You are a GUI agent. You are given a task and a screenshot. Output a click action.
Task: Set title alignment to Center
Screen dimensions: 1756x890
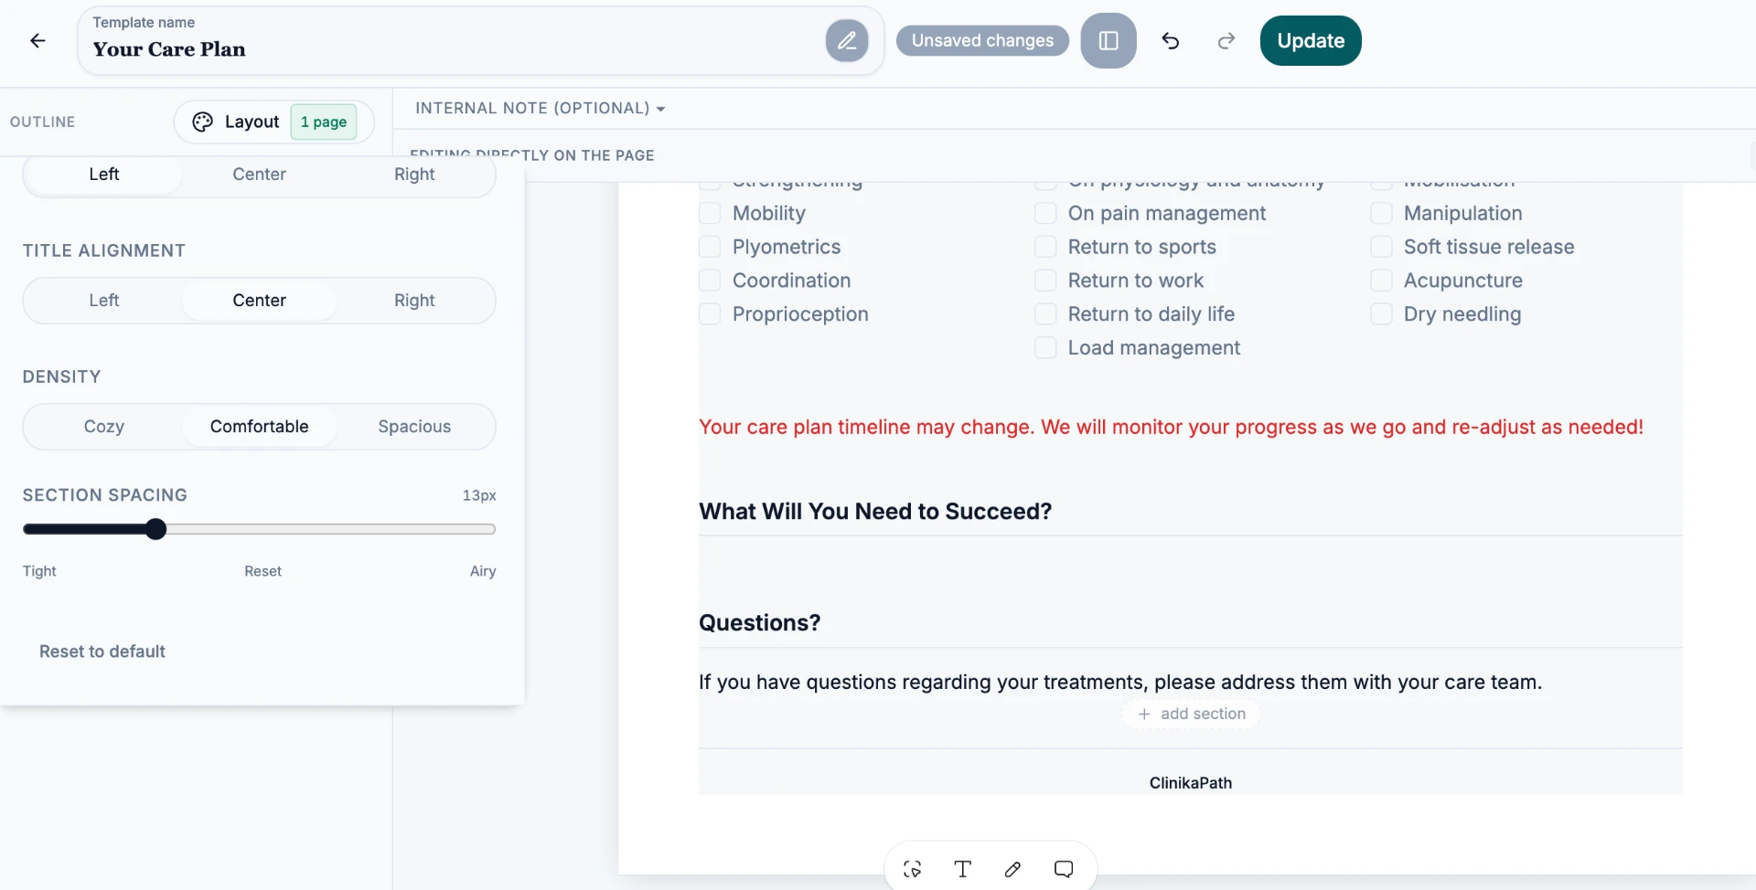pos(260,301)
